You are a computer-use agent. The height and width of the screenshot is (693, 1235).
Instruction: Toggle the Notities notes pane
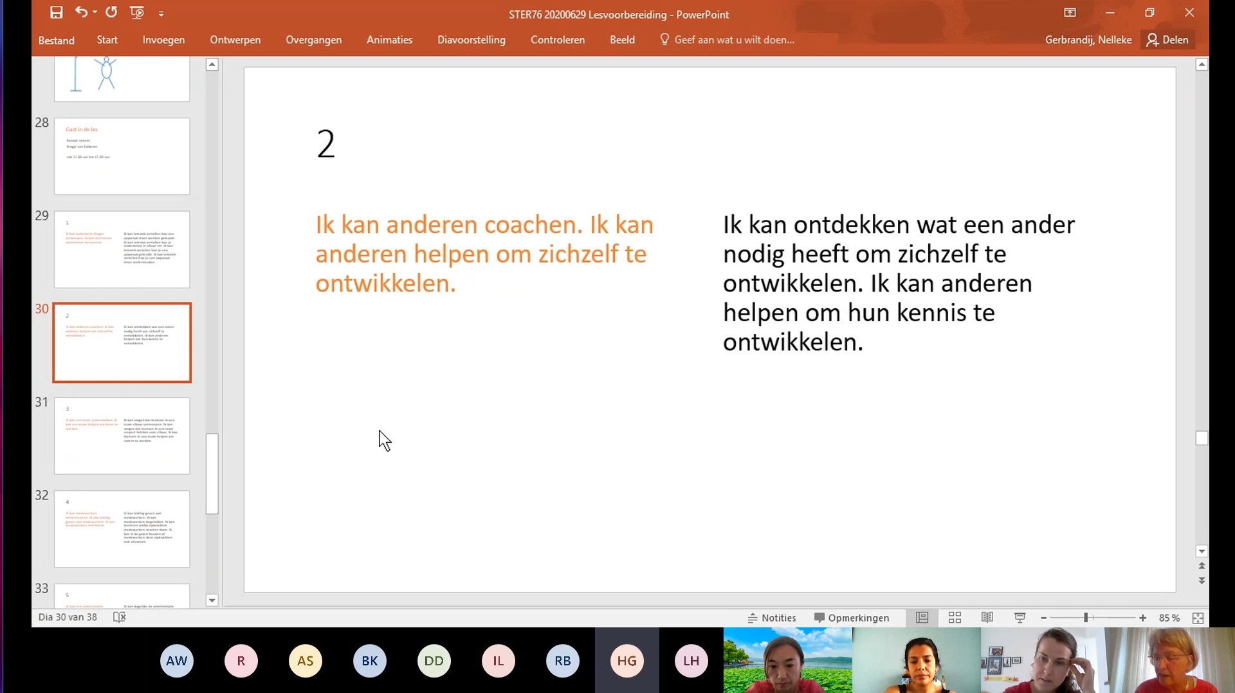coord(772,618)
